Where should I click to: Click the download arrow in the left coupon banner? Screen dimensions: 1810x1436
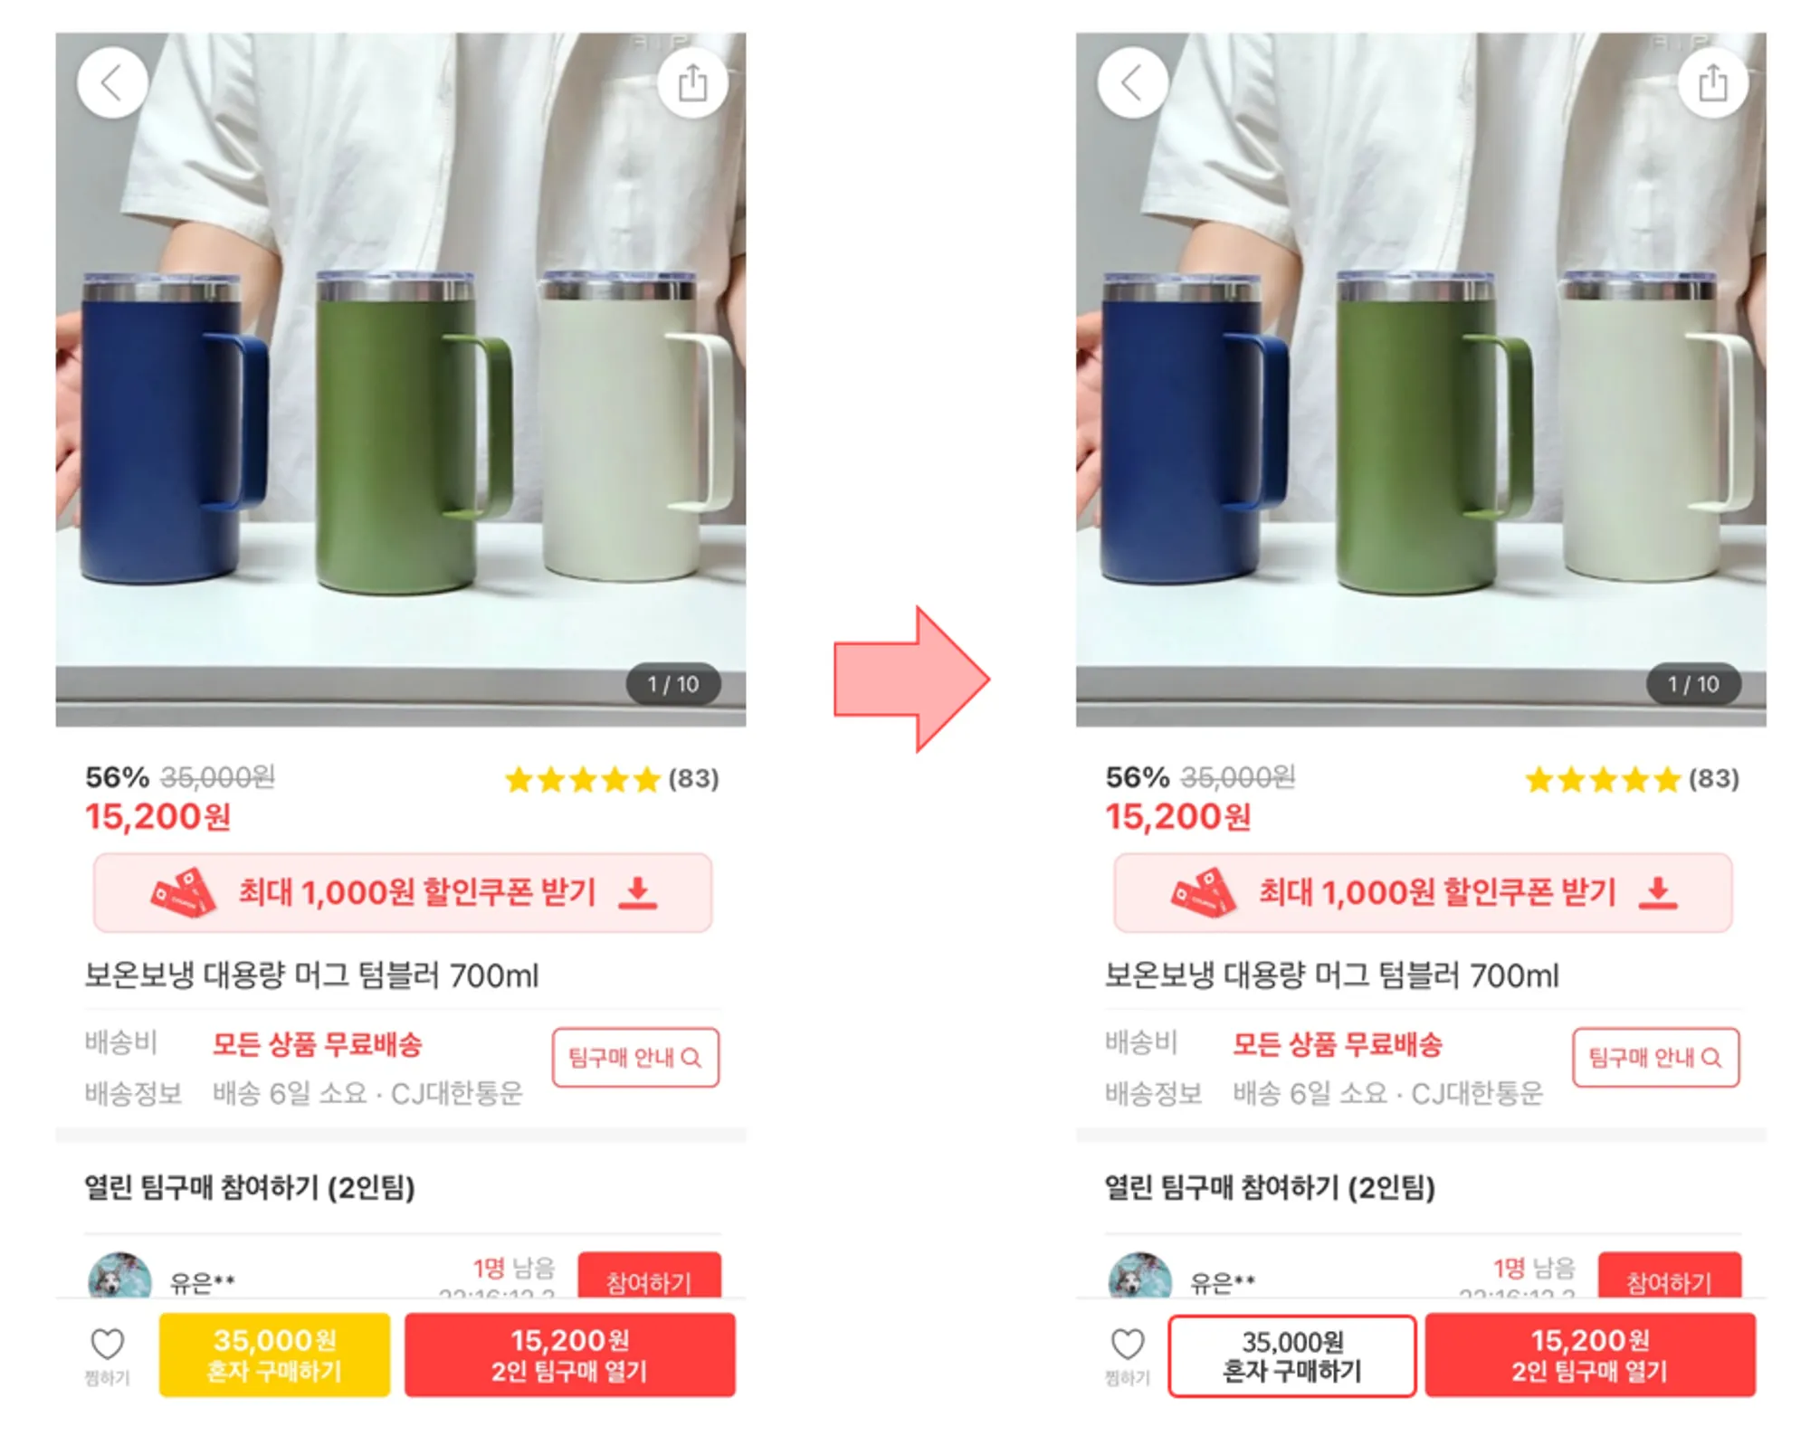point(638,892)
